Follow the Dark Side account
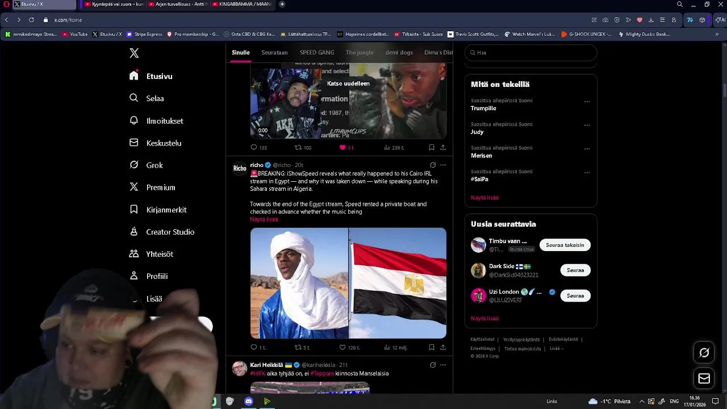The image size is (727, 409). point(575,270)
